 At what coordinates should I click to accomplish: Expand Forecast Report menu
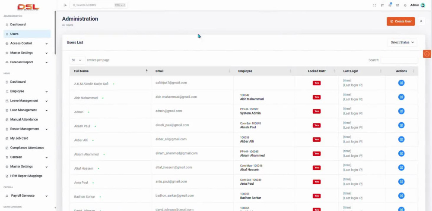[x=27, y=62]
